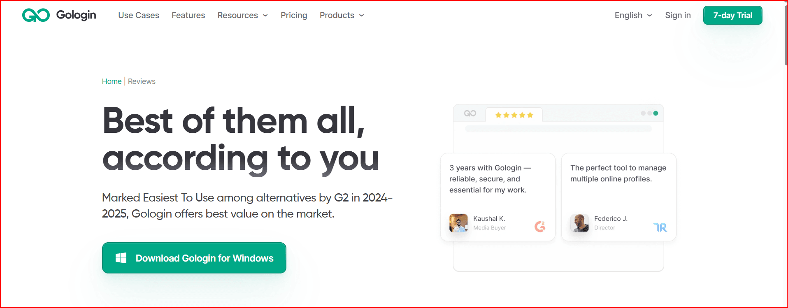
Task: Click the five yellow stars tab
Action: point(514,115)
